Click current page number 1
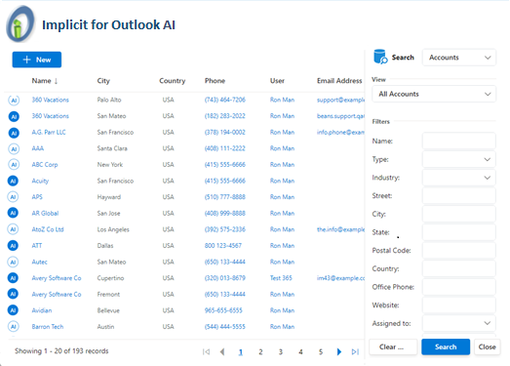The height and width of the screenshot is (366, 510). 241,352
